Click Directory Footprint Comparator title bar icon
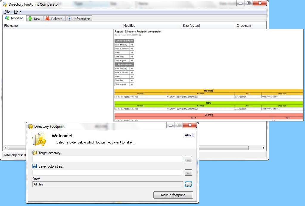 click(5, 4)
